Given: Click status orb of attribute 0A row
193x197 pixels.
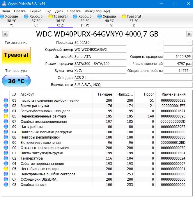Looking at the screenshot, I should point(6,132).
